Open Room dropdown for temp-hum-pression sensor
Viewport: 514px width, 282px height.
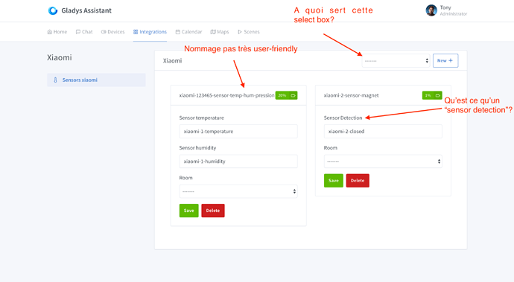(238, 191)
